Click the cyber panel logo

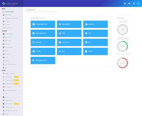tap(10, 4)
